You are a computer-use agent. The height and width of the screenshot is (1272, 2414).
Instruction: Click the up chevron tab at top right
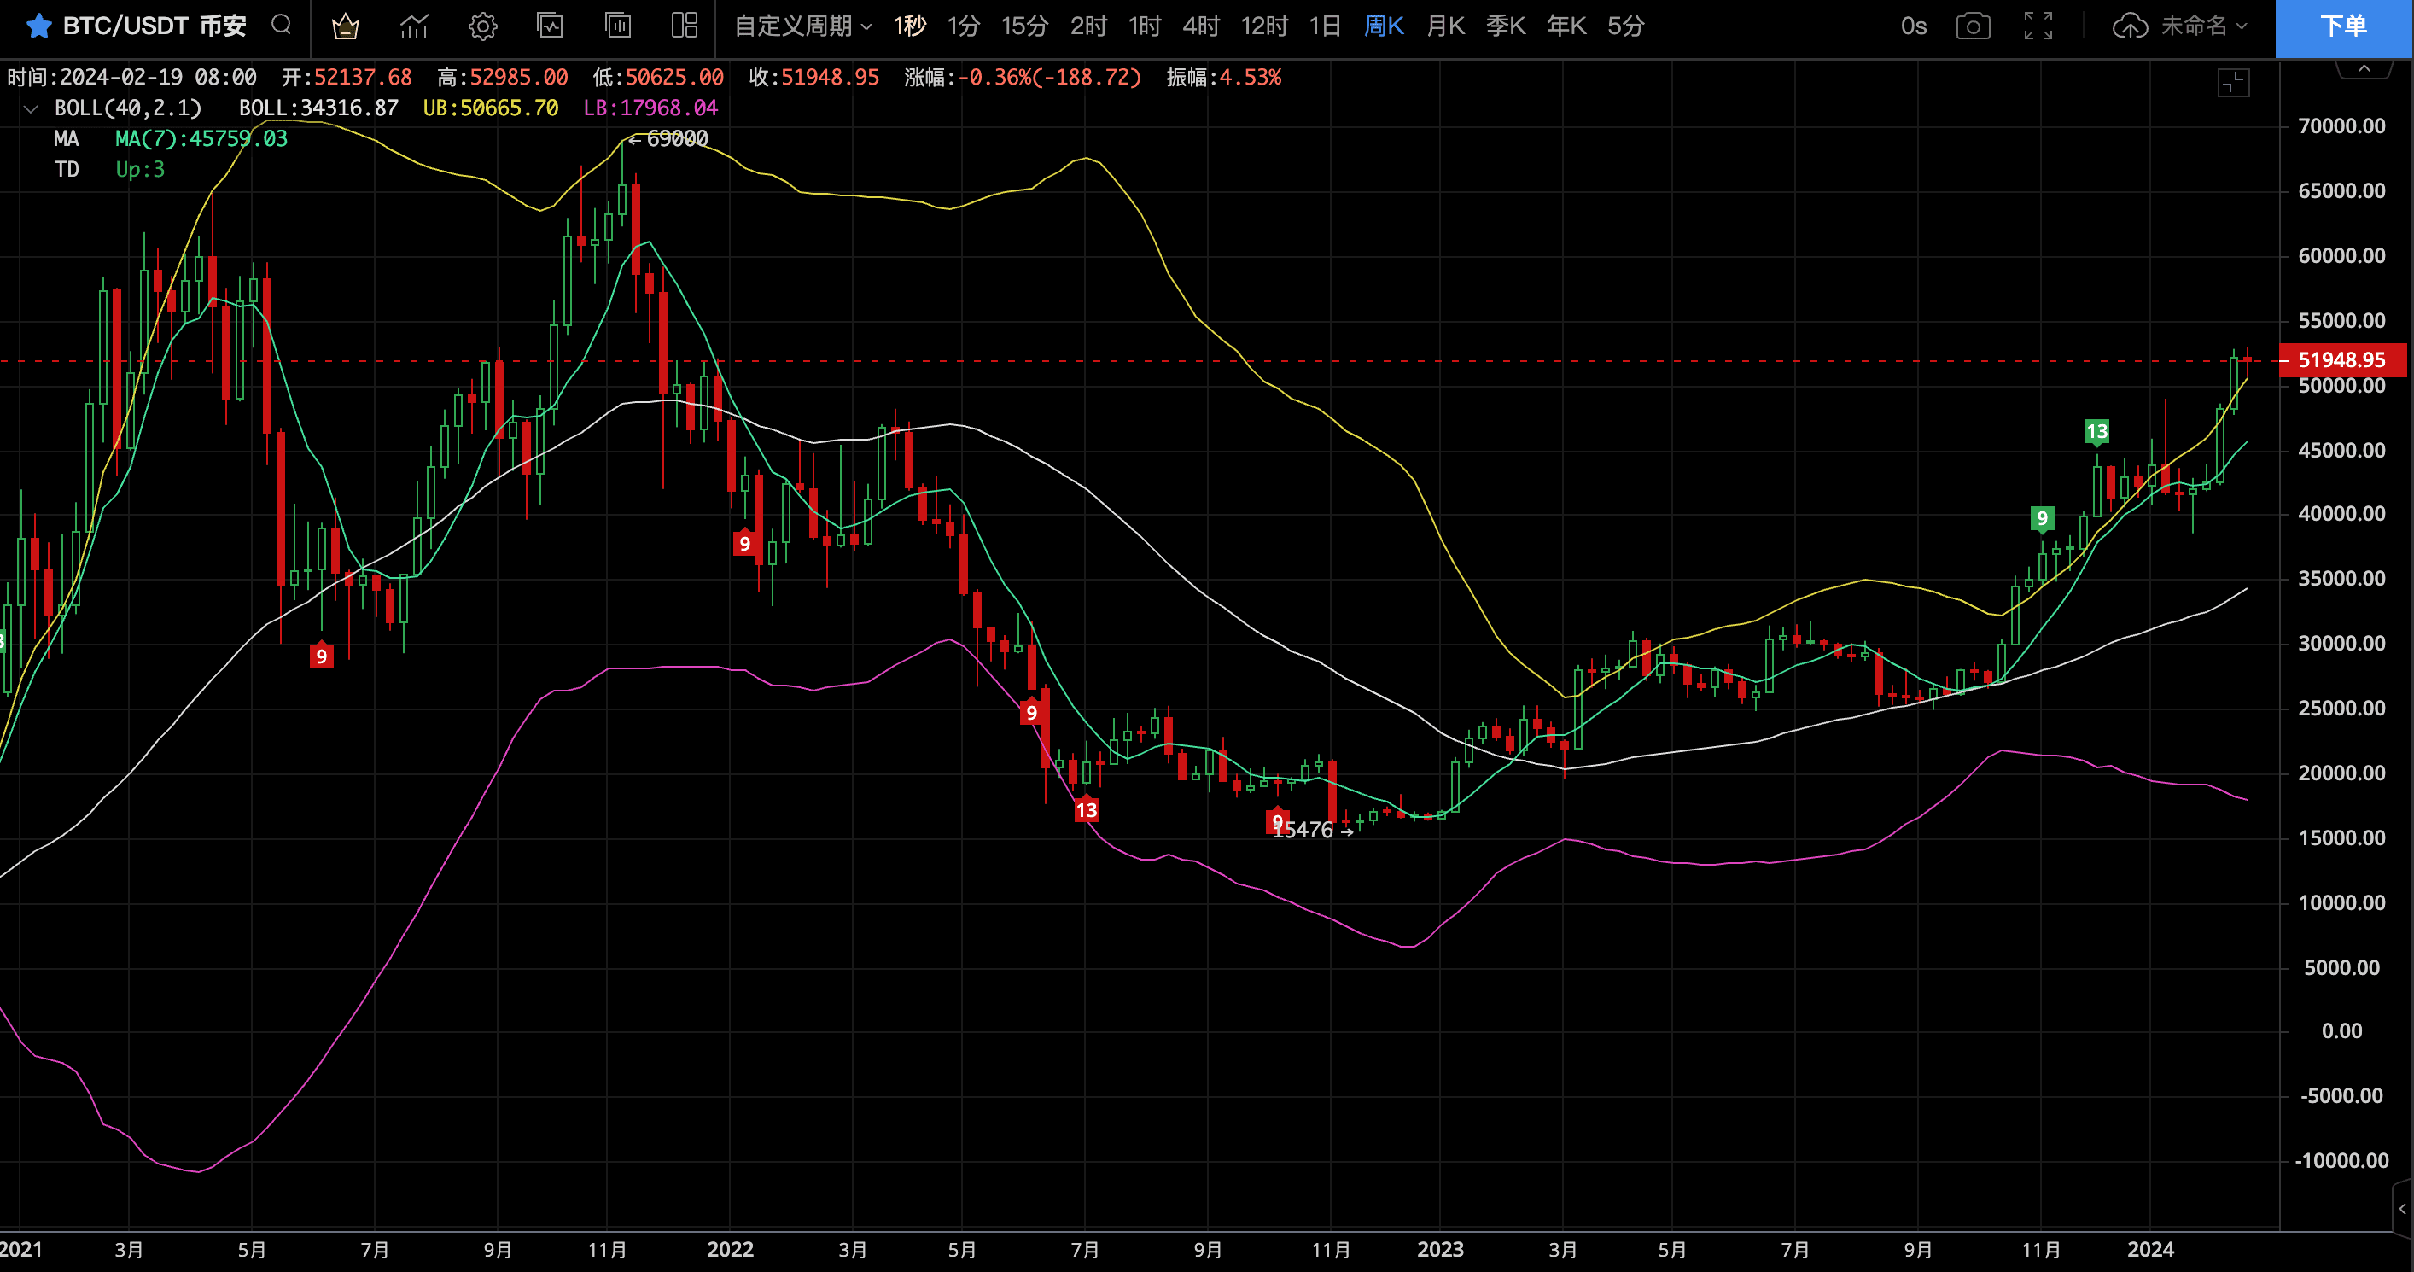click(2364, 68)
